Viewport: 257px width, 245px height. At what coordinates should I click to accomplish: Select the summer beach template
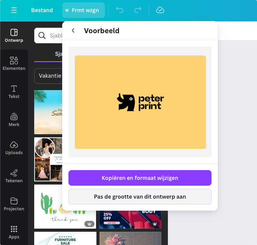[48, 112]
